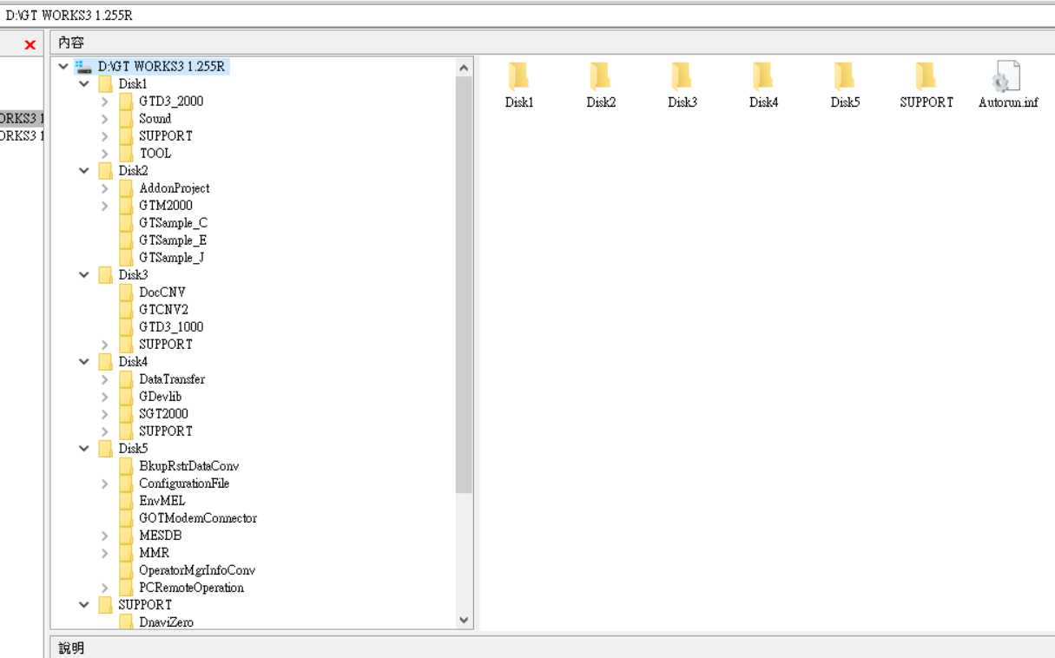Select BkupRstrDataConv folder in tree
Image resolution: width=1055 pixels, height=658 pixels.
[x=188, y=466]
